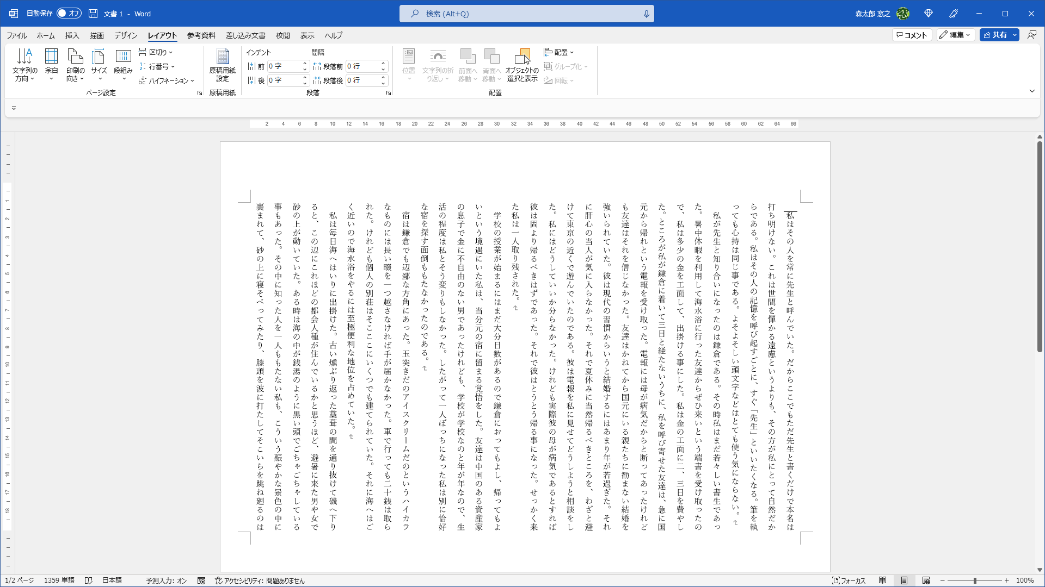Toggle フォーカス mode in the status bar

(x=849, y=580)
